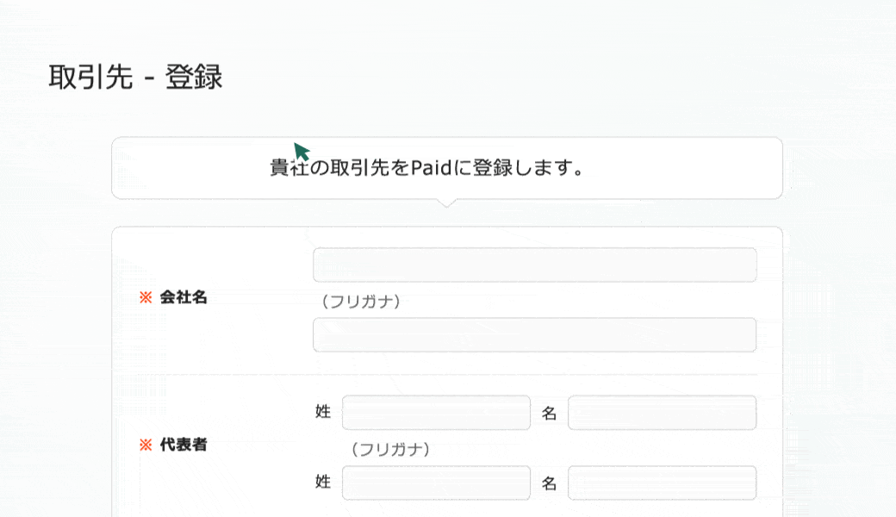This screenshot has width=896, height=517.
Task: Click the 代表者 field label
Action: coord(184,445)
